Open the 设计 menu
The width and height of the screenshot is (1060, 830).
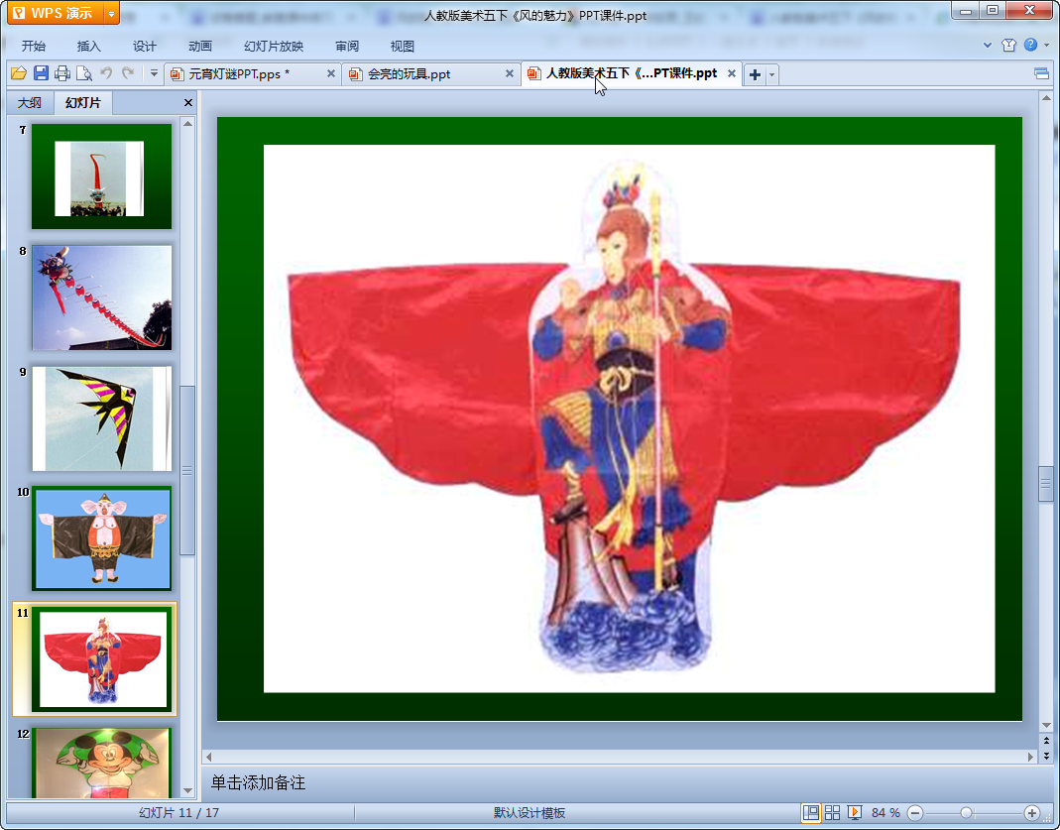coord(144,46)
